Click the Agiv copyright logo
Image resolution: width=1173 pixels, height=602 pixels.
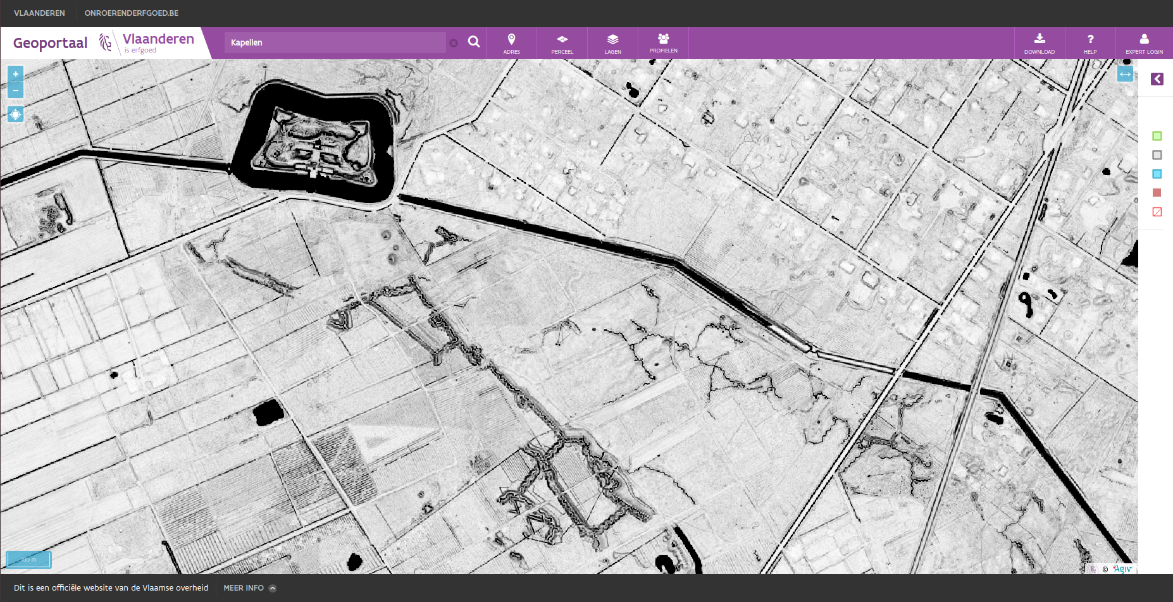(1122, 568)
